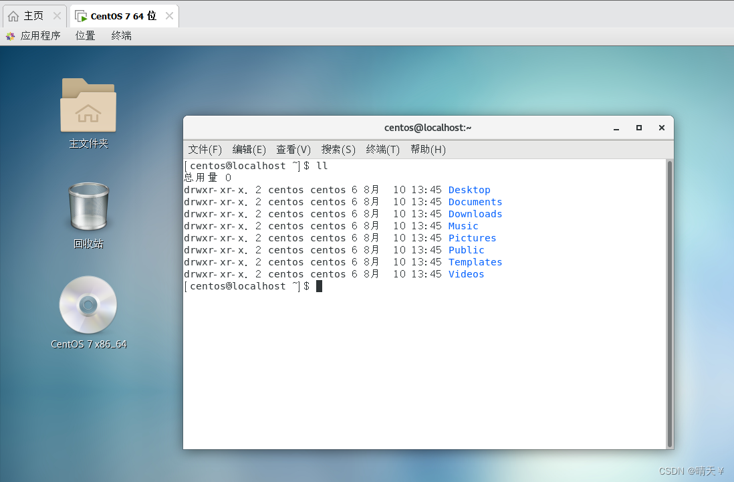
Task: Open the 主文件夹 home folder icon
Action: (x=88, y=106)
